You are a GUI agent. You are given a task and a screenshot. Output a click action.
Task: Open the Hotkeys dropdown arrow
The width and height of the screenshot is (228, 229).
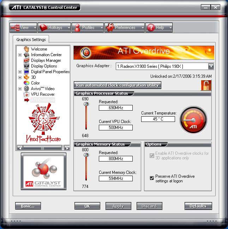click(69, 28)
